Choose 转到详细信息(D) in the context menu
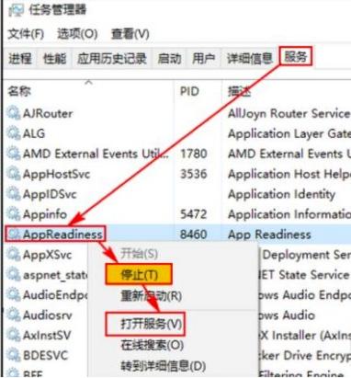The image size is (351, 378). [x=163, y=366]
